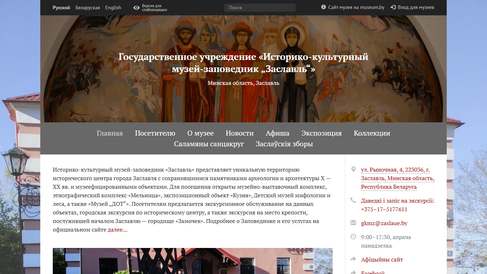The height and width of the screenshot is (274, 487).
Task: Click the далее… read more link
Action: click(118, 230)
